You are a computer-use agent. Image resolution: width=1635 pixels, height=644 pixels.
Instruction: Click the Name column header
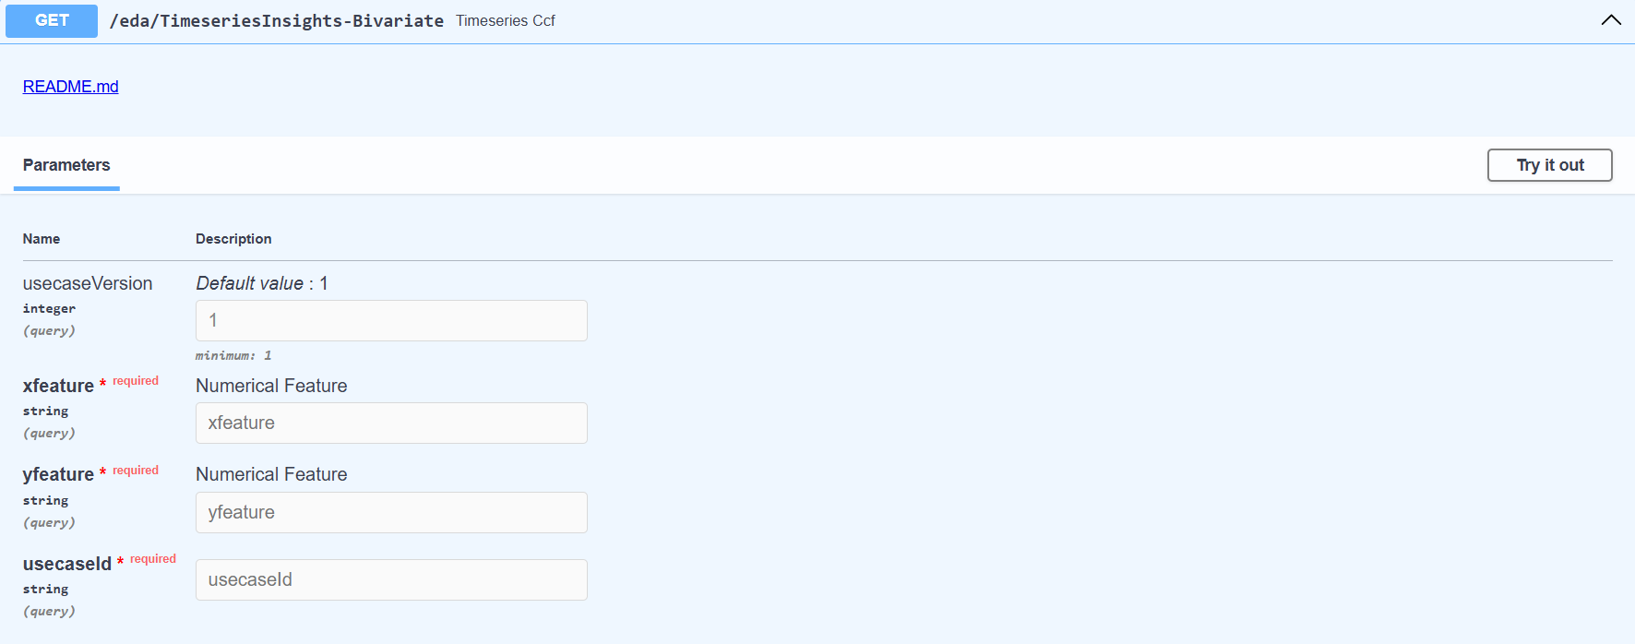[x=42, y=239]
